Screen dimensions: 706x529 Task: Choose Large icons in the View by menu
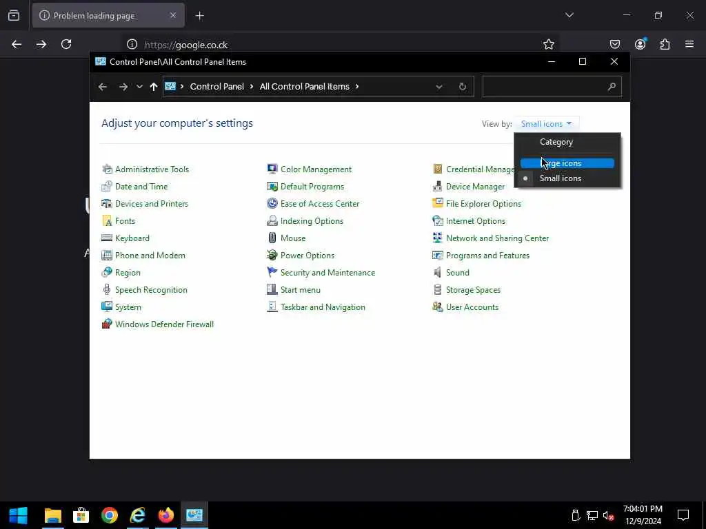[x=567, y=163]
